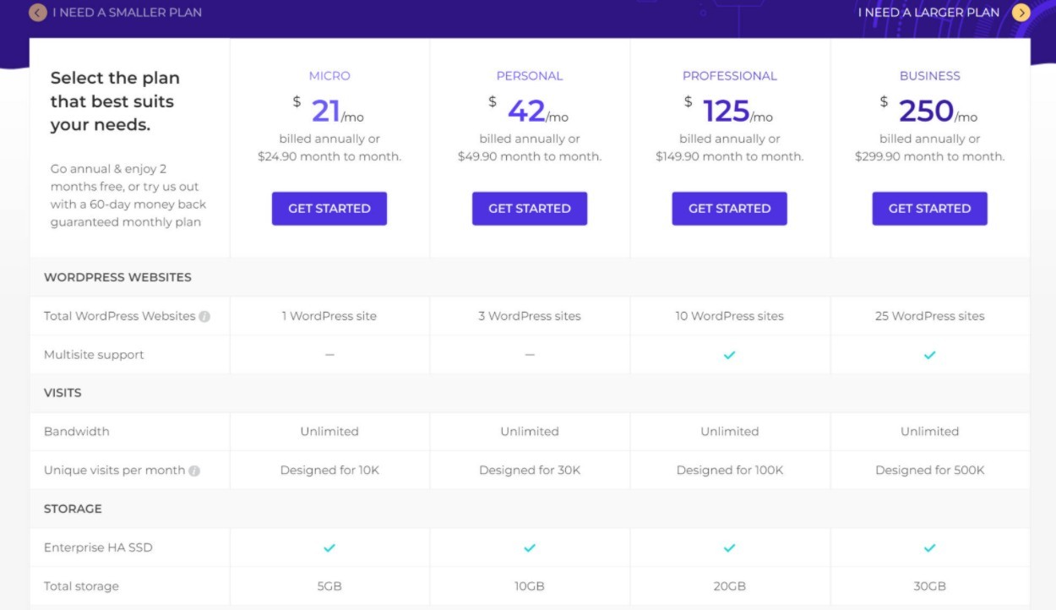Click Business plan Multisite support checkmark

(x=929, y=356)
